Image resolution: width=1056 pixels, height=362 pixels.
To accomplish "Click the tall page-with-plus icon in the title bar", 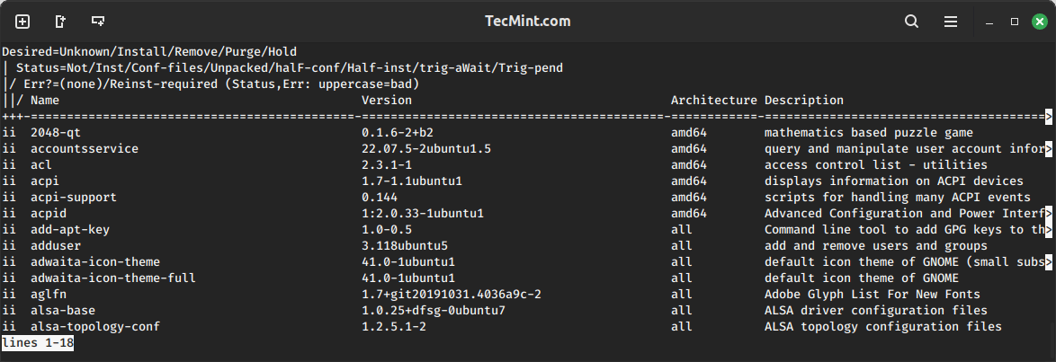I will click(60, 21).
